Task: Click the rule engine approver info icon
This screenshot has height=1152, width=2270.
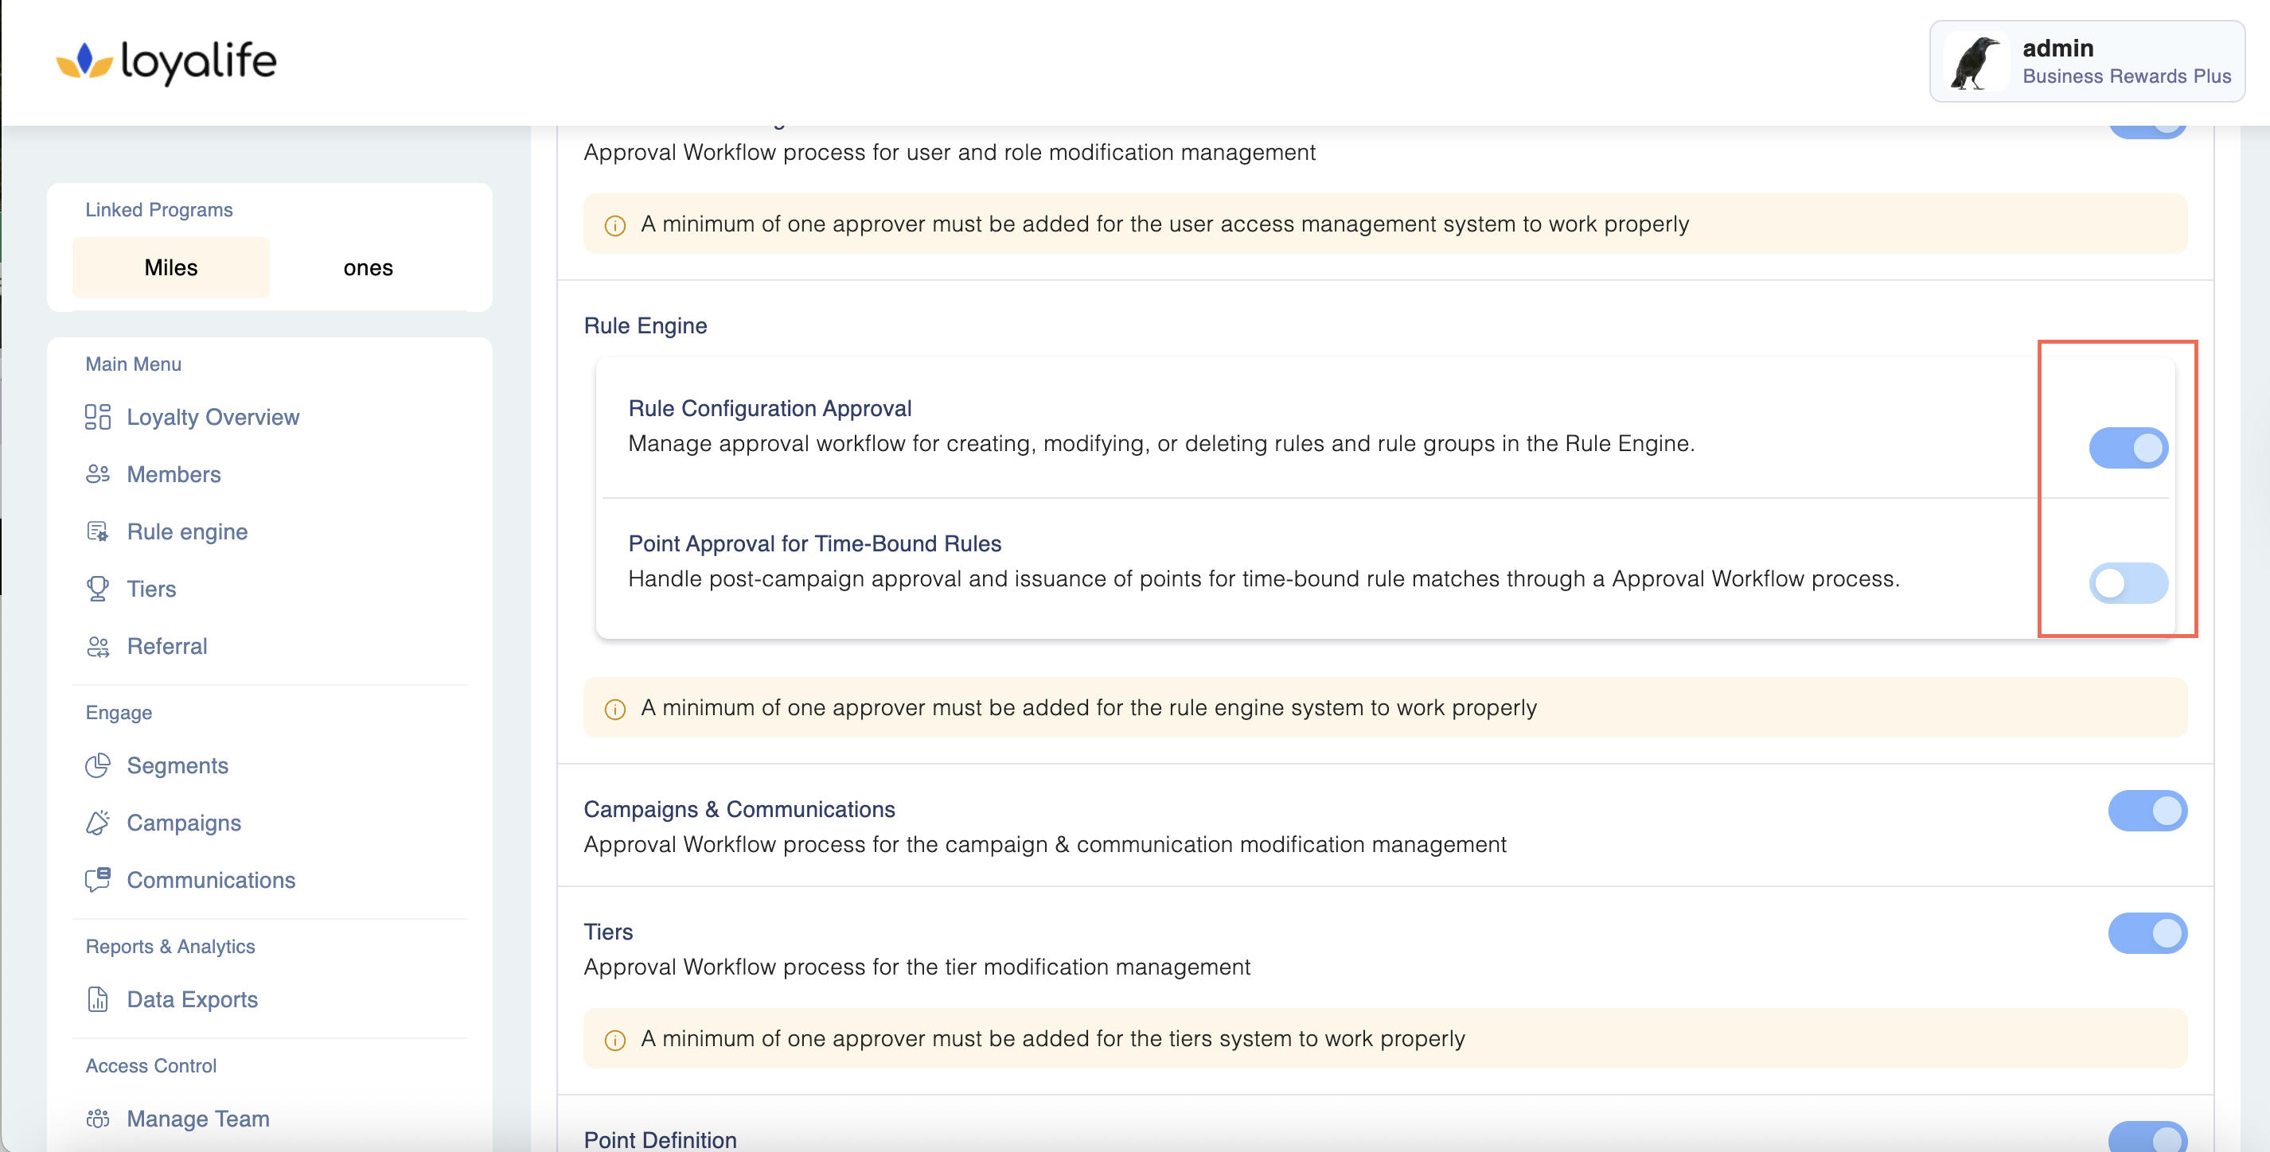Action: (x=614, y=709)
